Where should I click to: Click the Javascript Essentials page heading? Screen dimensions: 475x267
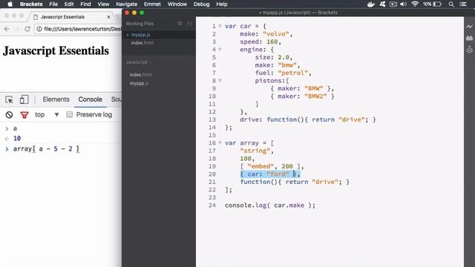click(56, 50)
